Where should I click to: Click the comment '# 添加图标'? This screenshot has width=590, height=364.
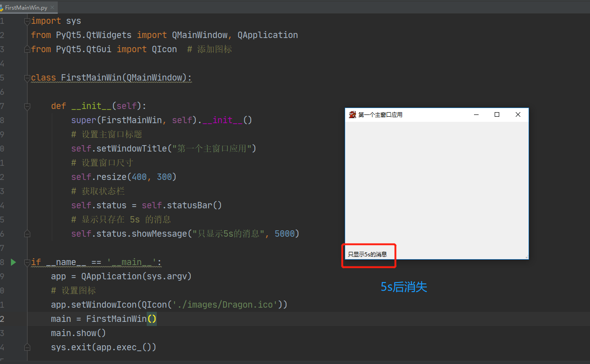coord(210,49)
